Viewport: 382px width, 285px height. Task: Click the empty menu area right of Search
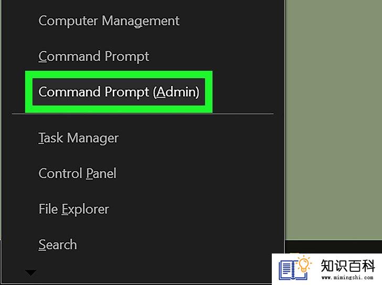181,245
